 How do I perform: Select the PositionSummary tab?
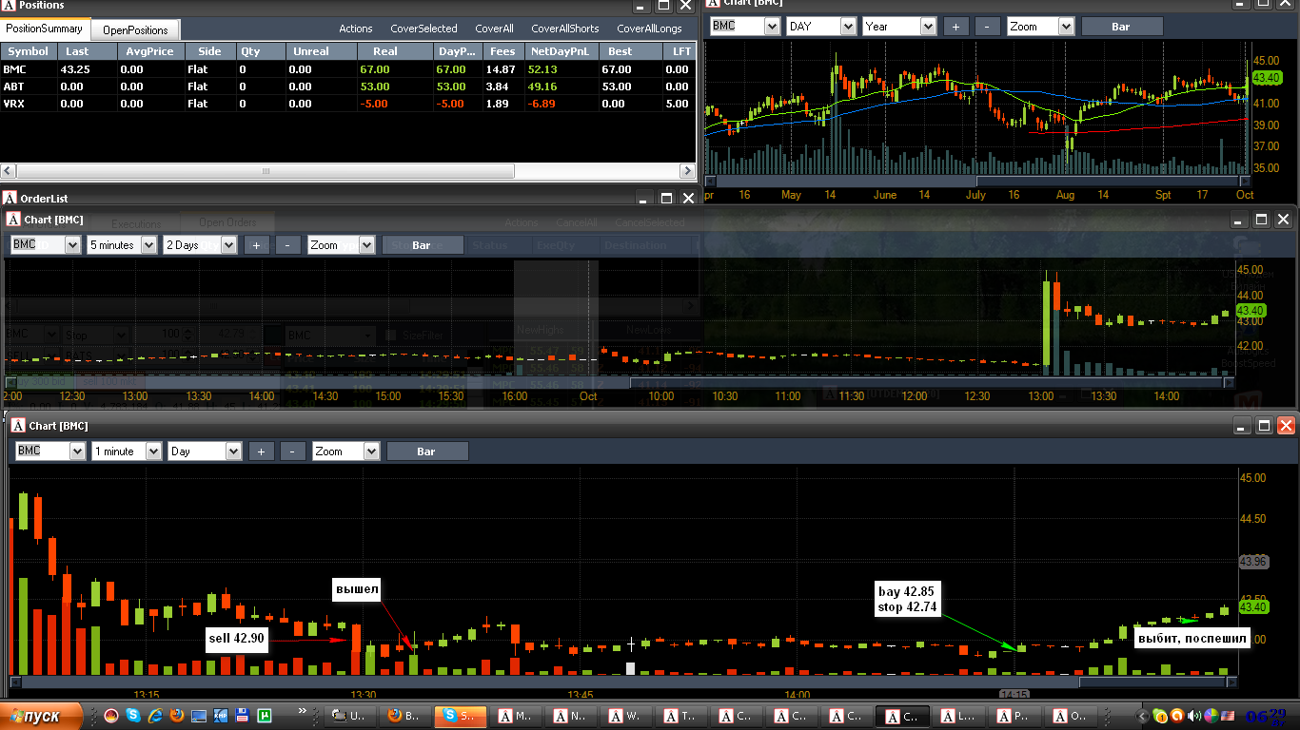(x=45, y=29)
